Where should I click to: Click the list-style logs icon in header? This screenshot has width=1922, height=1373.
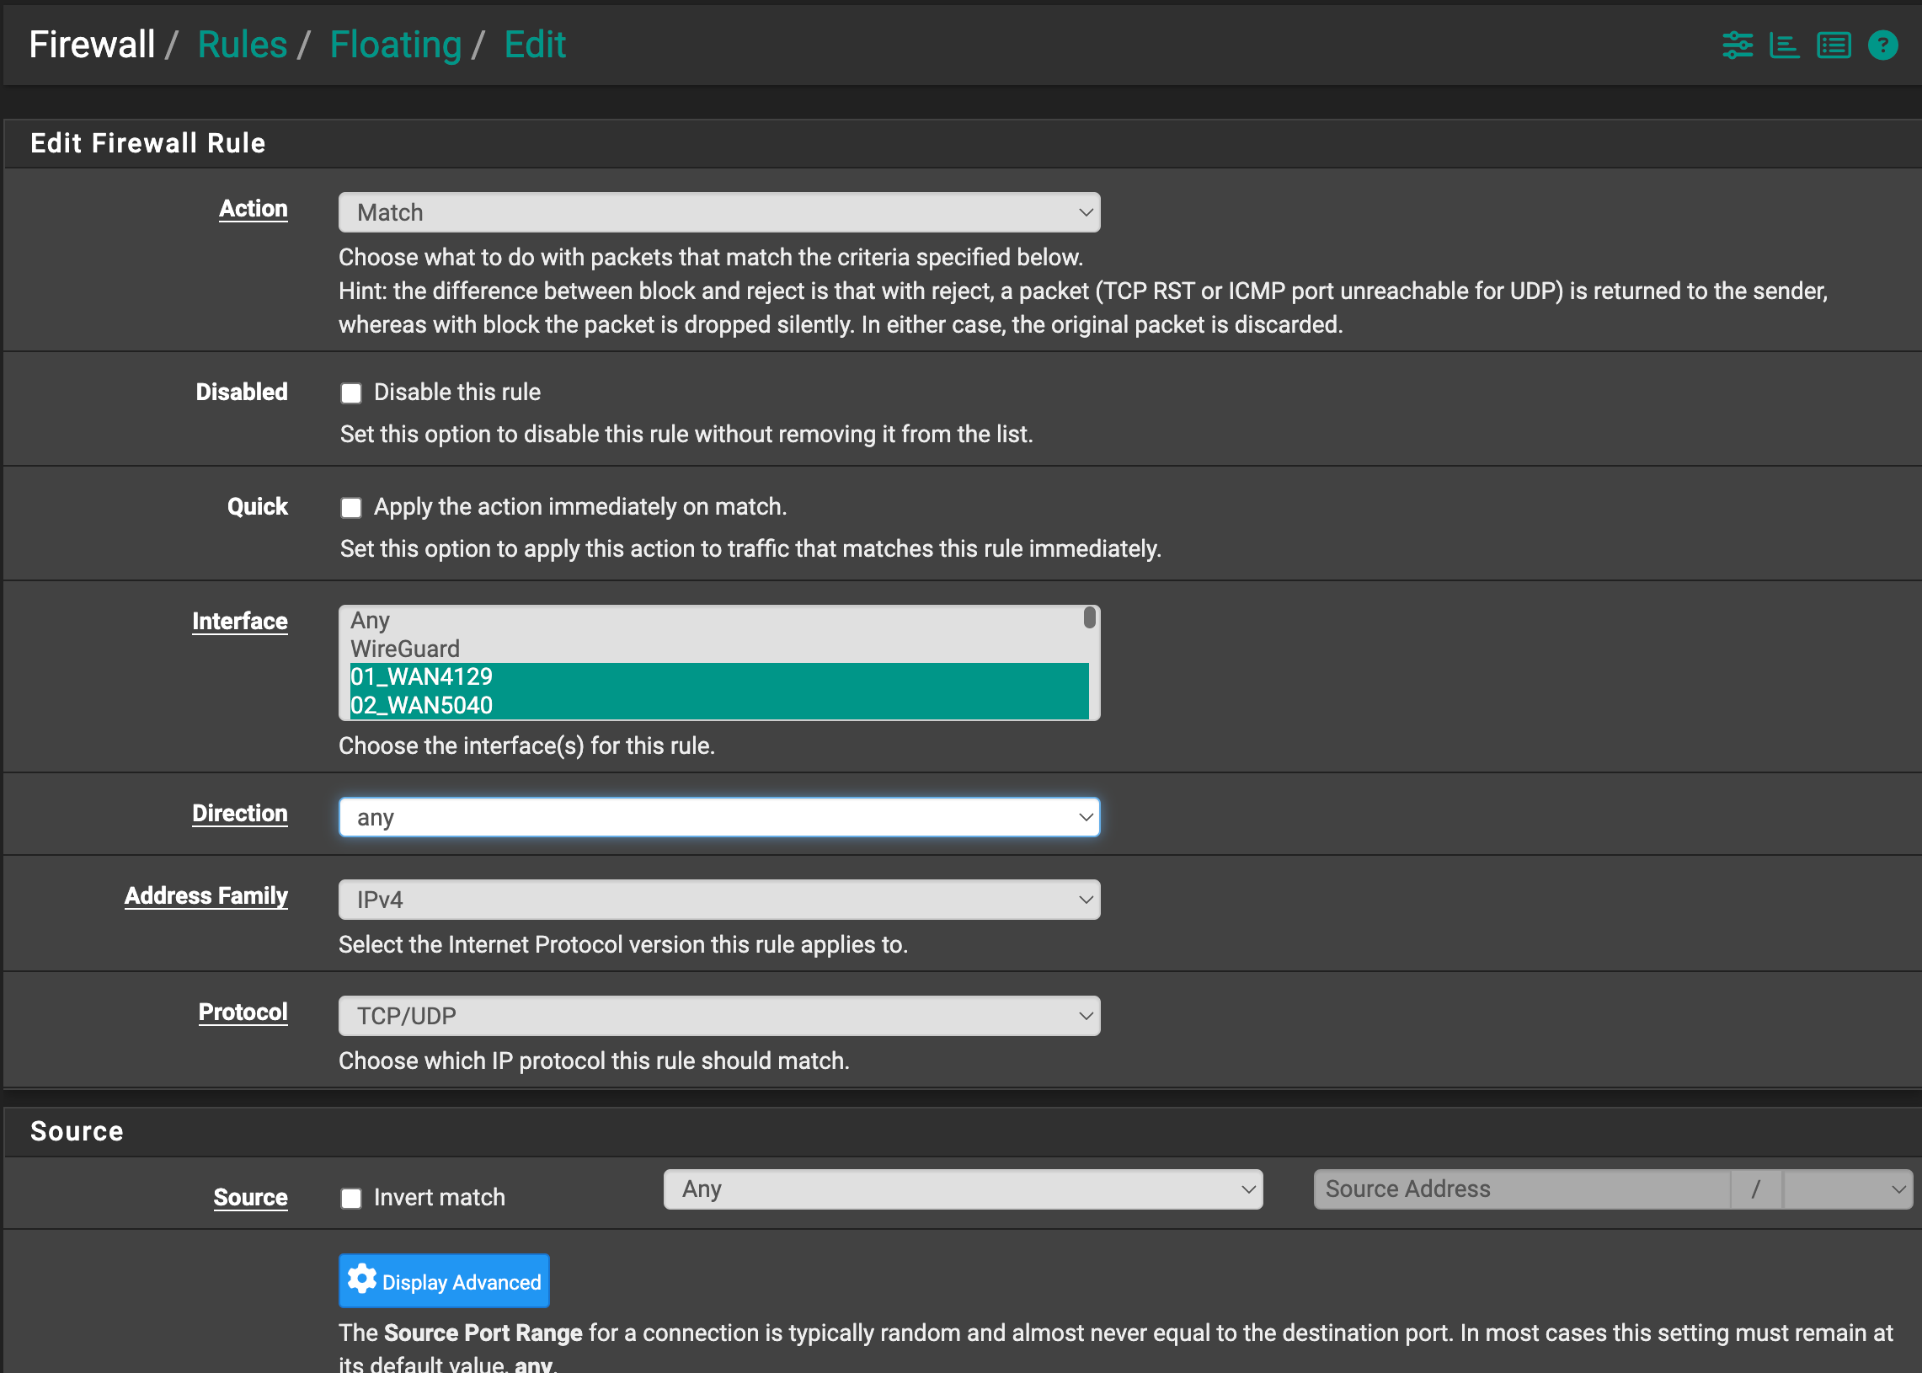(1834, 45)
